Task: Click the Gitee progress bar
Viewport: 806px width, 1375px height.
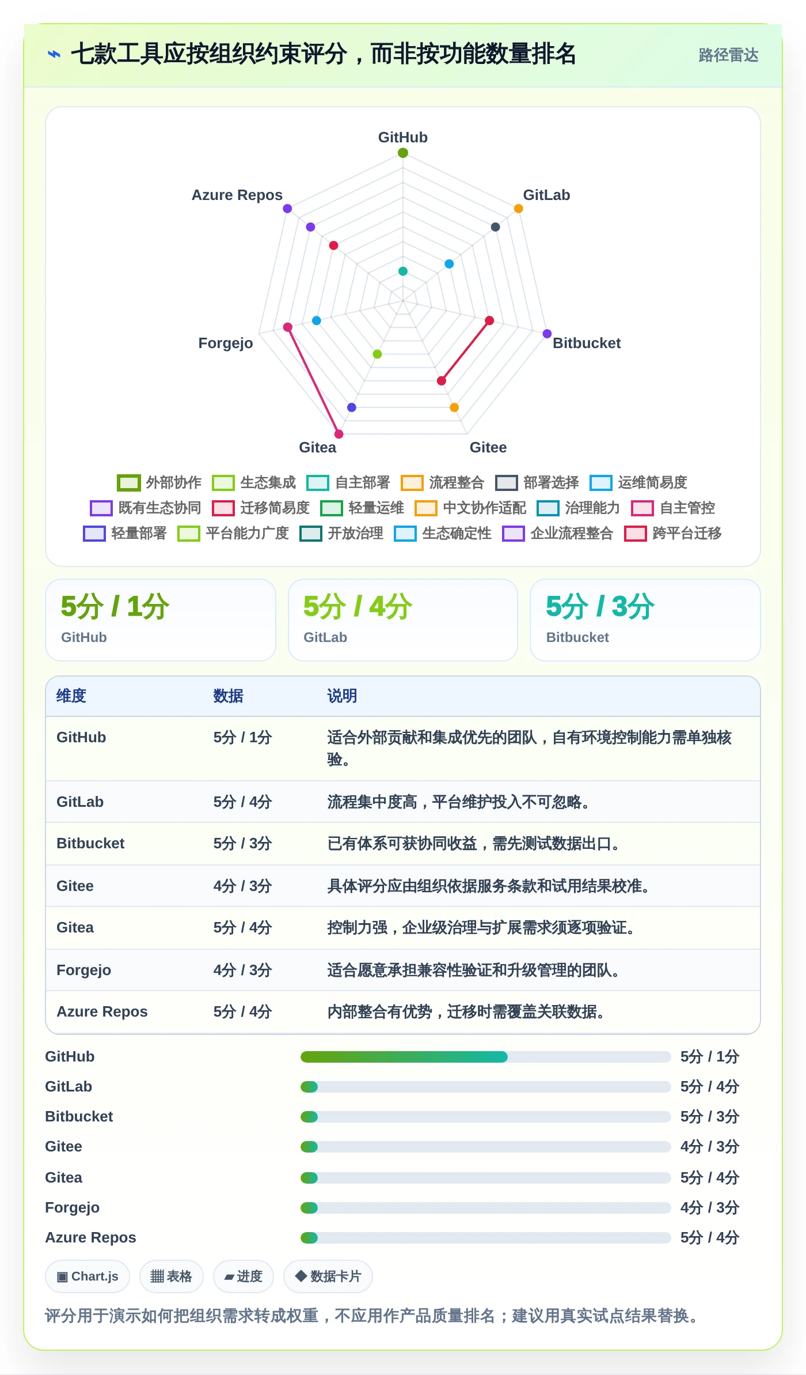Action: point(486,1147)
